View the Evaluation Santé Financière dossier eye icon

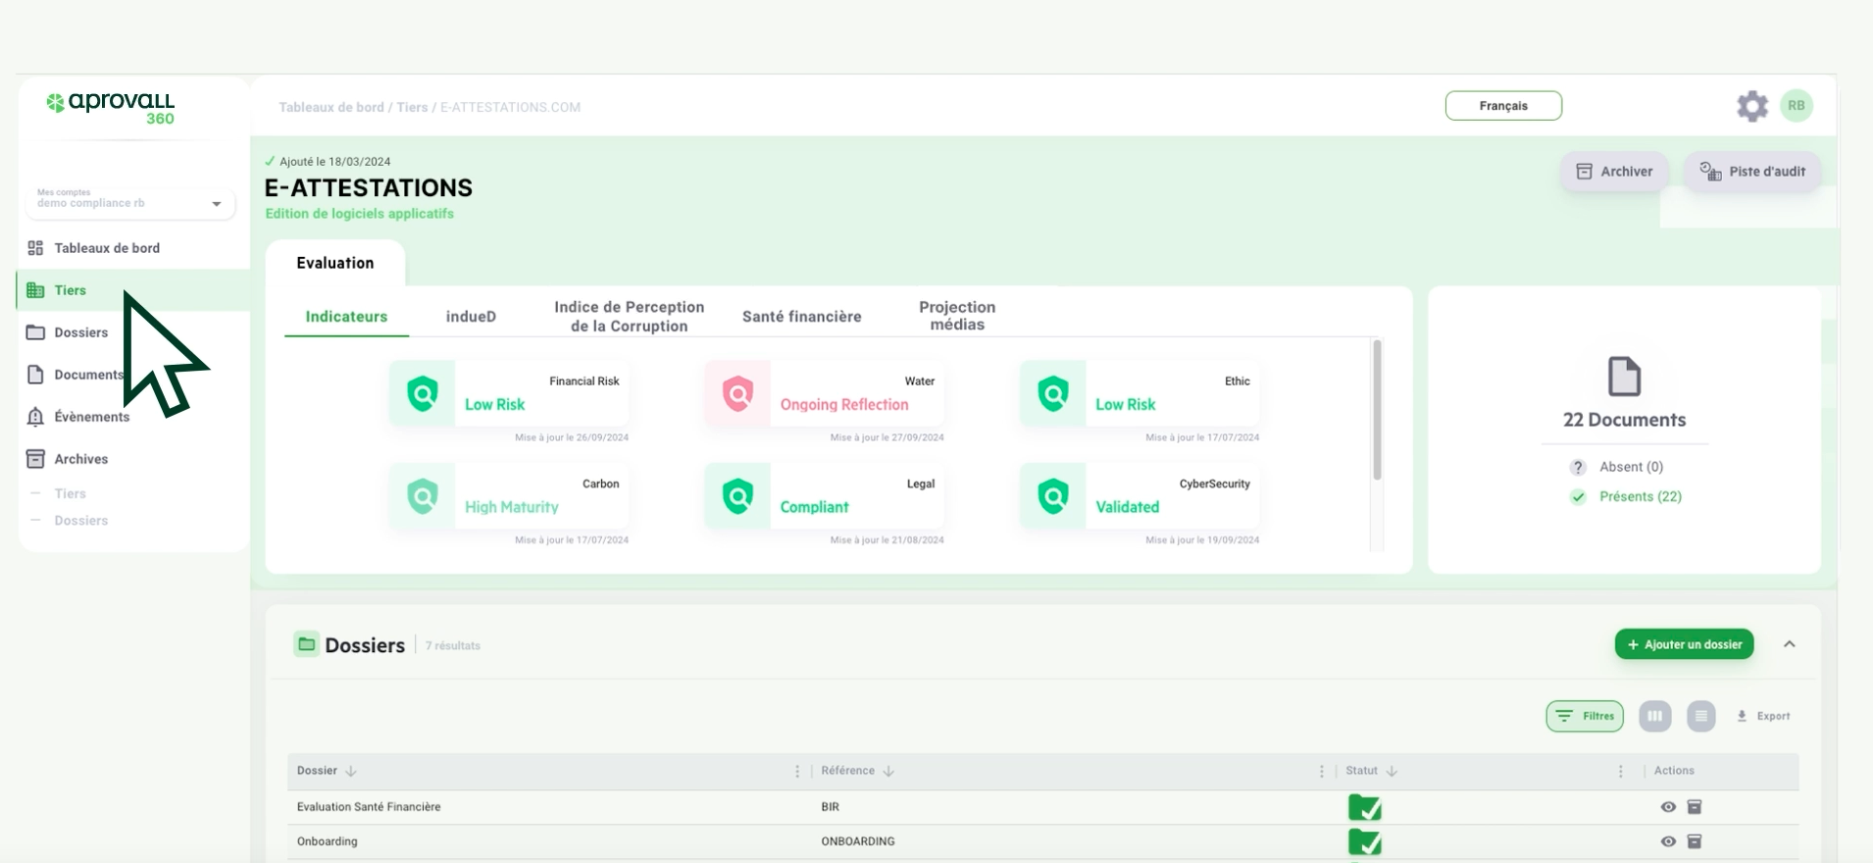click(1668, 807)
